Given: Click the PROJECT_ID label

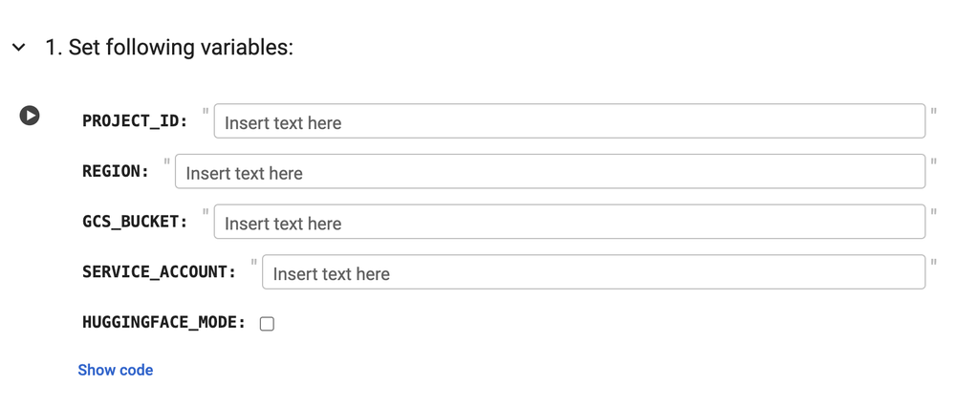Looking at the screenshot, I should [x=136, y=120].
